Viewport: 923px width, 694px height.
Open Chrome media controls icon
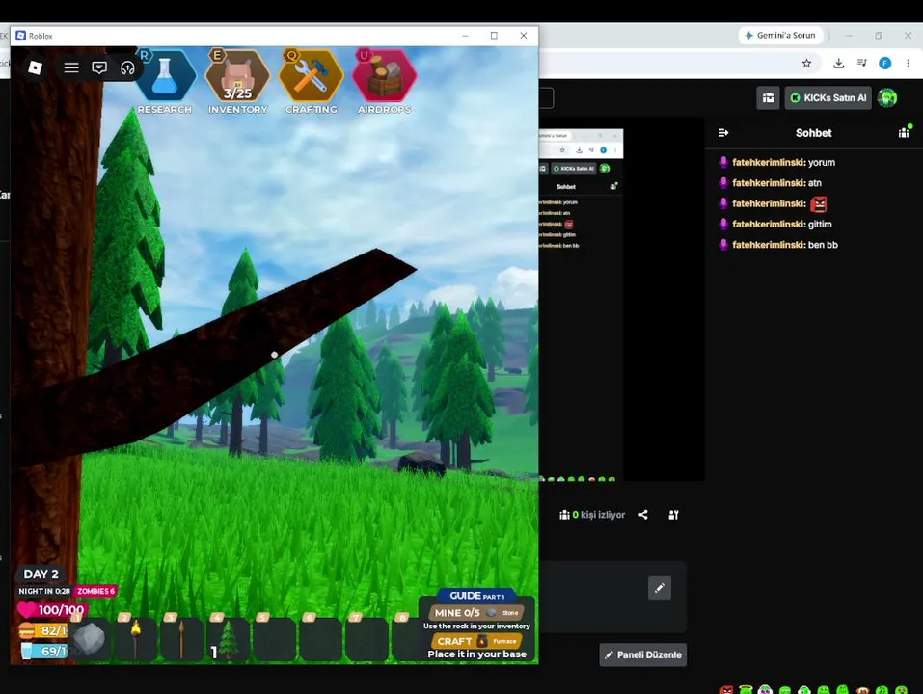[x=862, y=63]
